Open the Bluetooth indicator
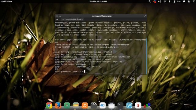Image resolution: width=196 pixels, height=110 pixels. pyautogui.click(x=169, y=1)
